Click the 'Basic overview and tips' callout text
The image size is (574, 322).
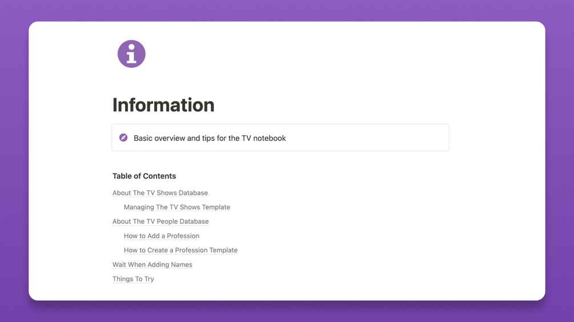[210, 138]
